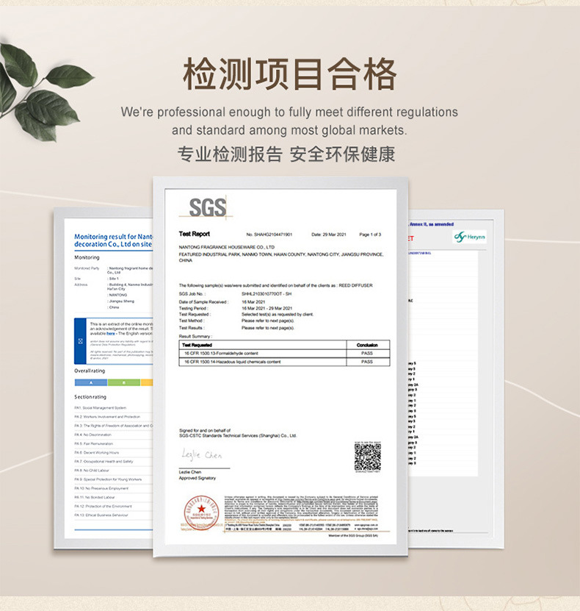Click the "SGS Job No." label
Image resolution: width=580 pixels, height=611 pixels.
coord(192,294)
